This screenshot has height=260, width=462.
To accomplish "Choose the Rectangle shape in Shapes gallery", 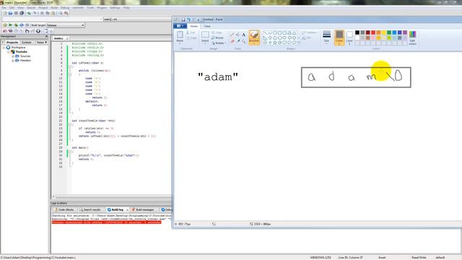I will coord(279,32).
